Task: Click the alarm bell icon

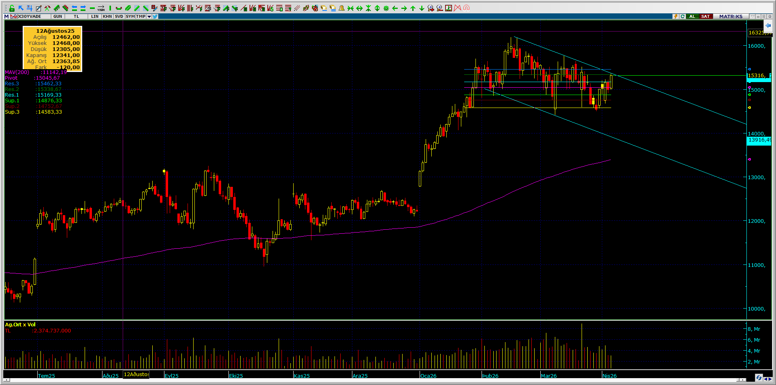Action: coord(341,8)
